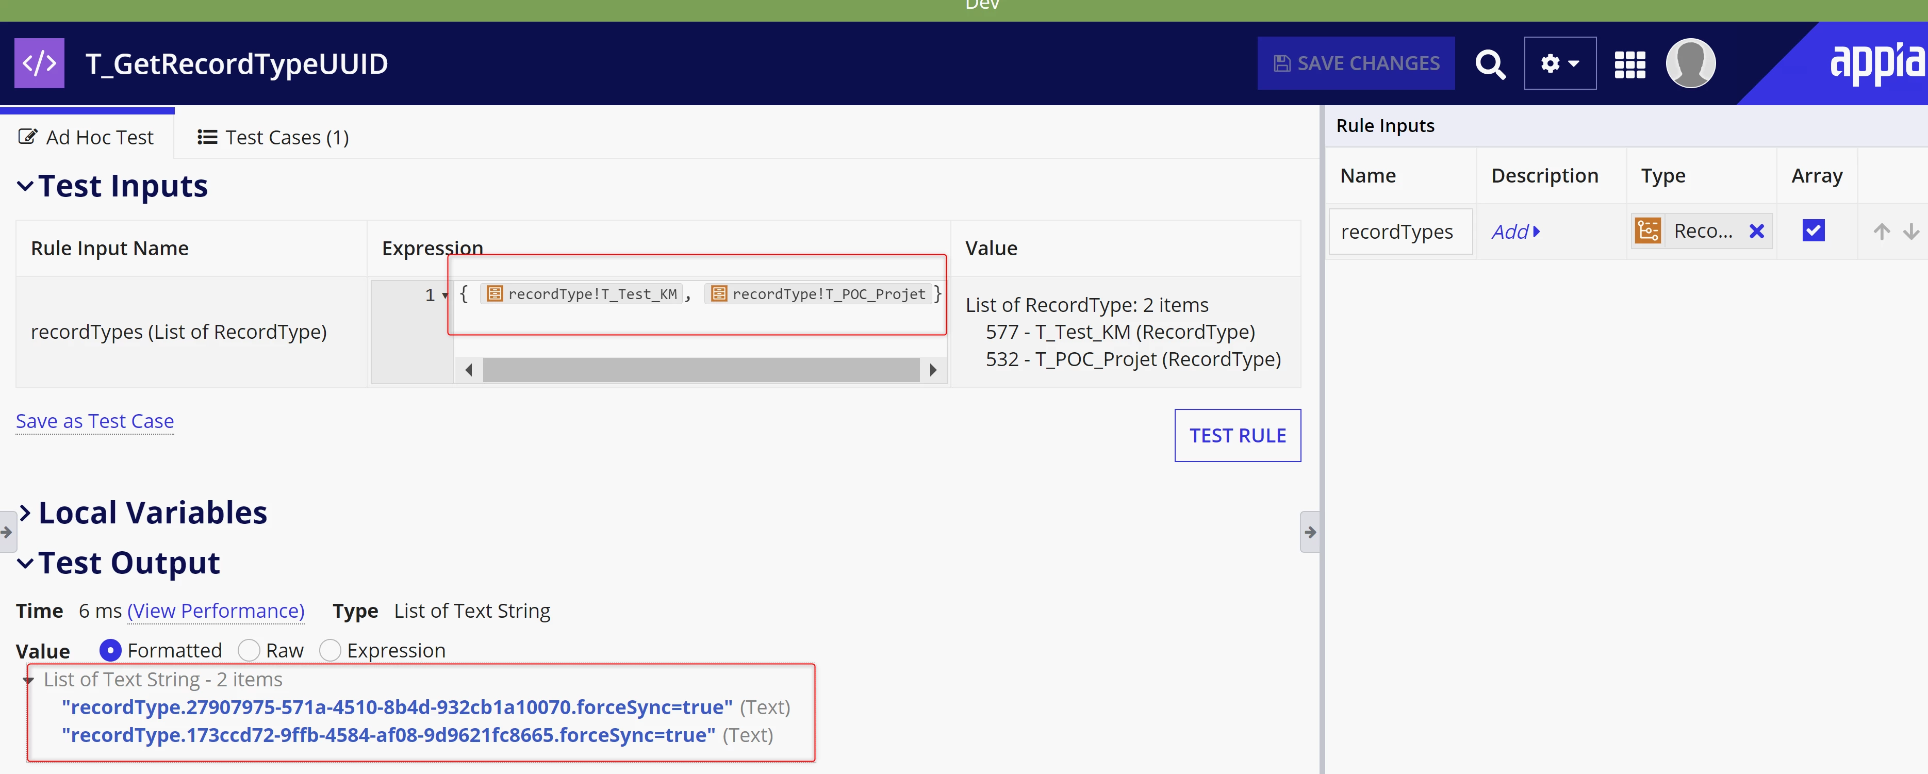Click the expression editor horizontal scrollbar thumb
Image resolution: width=1928 pixels, height=774 pixels.
pos(701,370)
